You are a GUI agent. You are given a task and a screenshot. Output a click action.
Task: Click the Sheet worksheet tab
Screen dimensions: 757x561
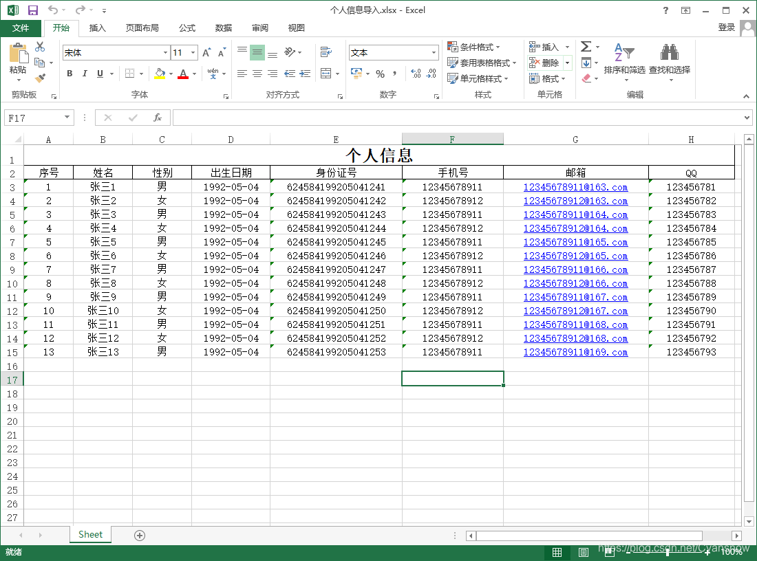coord(90,534)
